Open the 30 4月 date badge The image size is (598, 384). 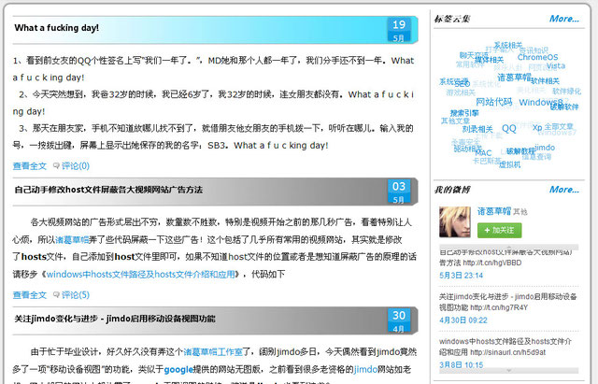point(399,320)
